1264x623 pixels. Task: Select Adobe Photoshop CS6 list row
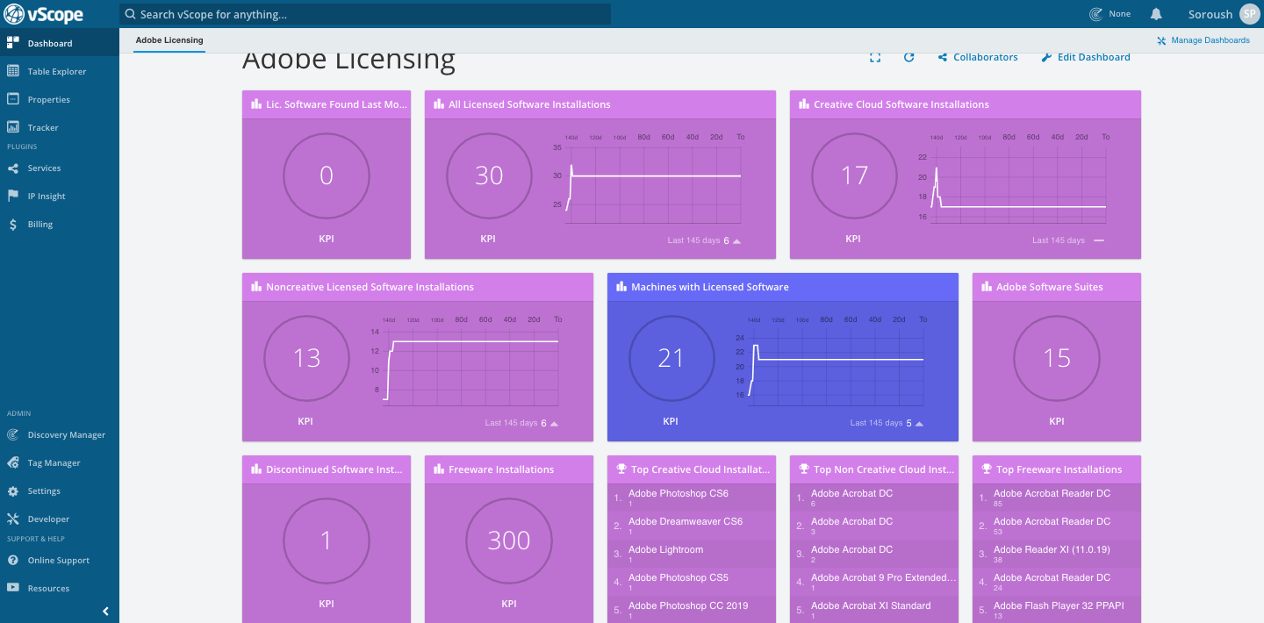click(692, 498)
